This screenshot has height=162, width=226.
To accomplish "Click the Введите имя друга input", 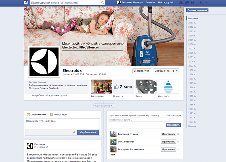I will point(139,120).
